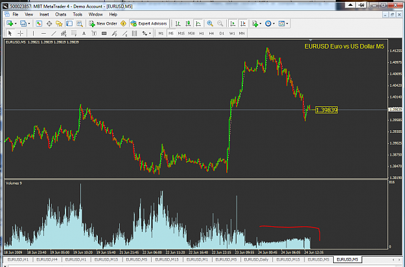
Task: Expand the Periods dropdown arrow
Action: tap(274, 24)
